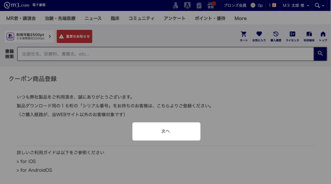This screenshot has width=331, height=184.
Task: Go to top (トップ) home icon
Action: pos(323,36)
